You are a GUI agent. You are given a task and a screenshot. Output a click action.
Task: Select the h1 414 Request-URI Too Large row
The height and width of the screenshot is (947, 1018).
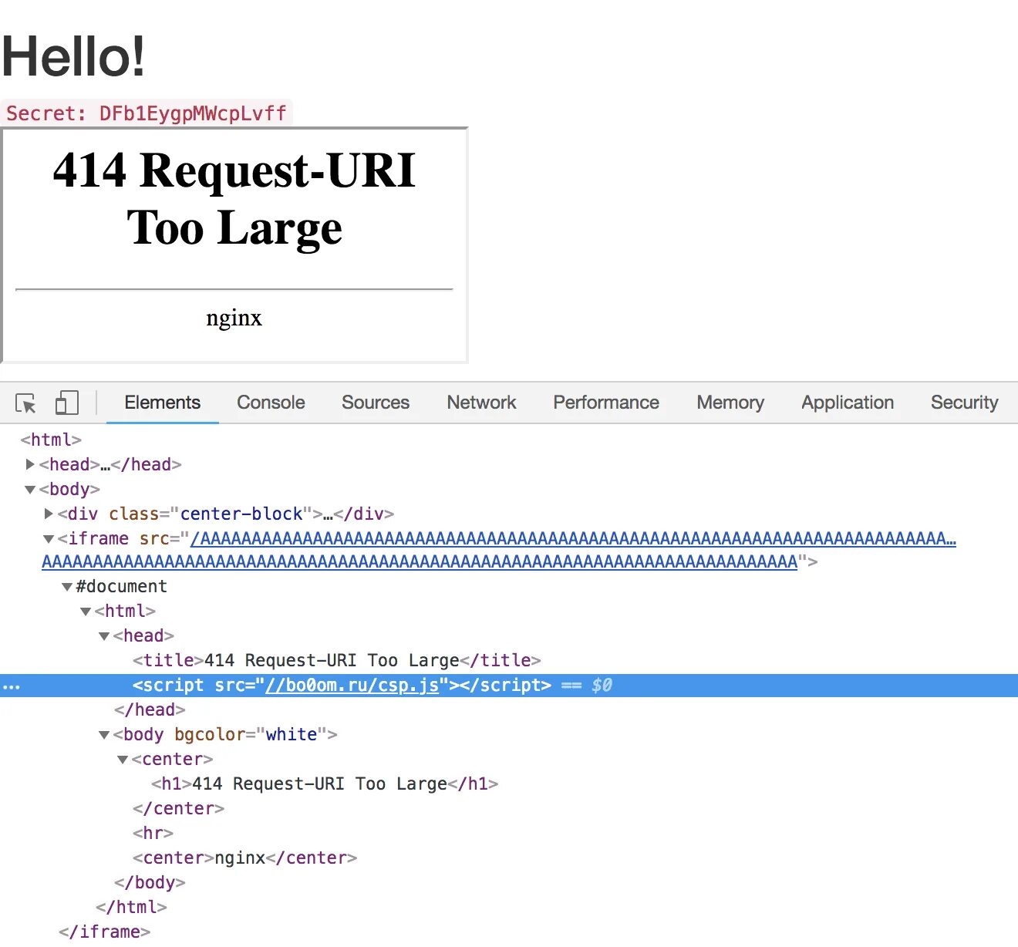(x=325, y=784)
